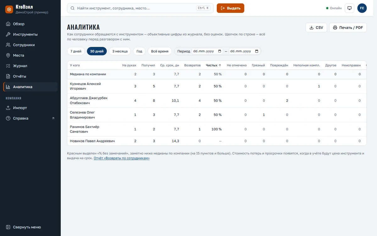This screenshot has height=236, width=377.
Task: Open Отчёты in the sidebar
Action: [30, 76]
